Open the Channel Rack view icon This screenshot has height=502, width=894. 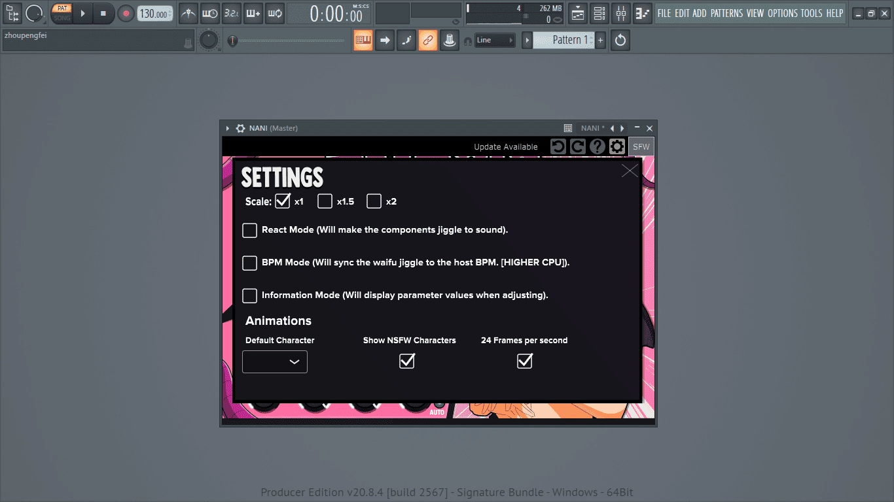pyautogui.click(x=599, y=13)
